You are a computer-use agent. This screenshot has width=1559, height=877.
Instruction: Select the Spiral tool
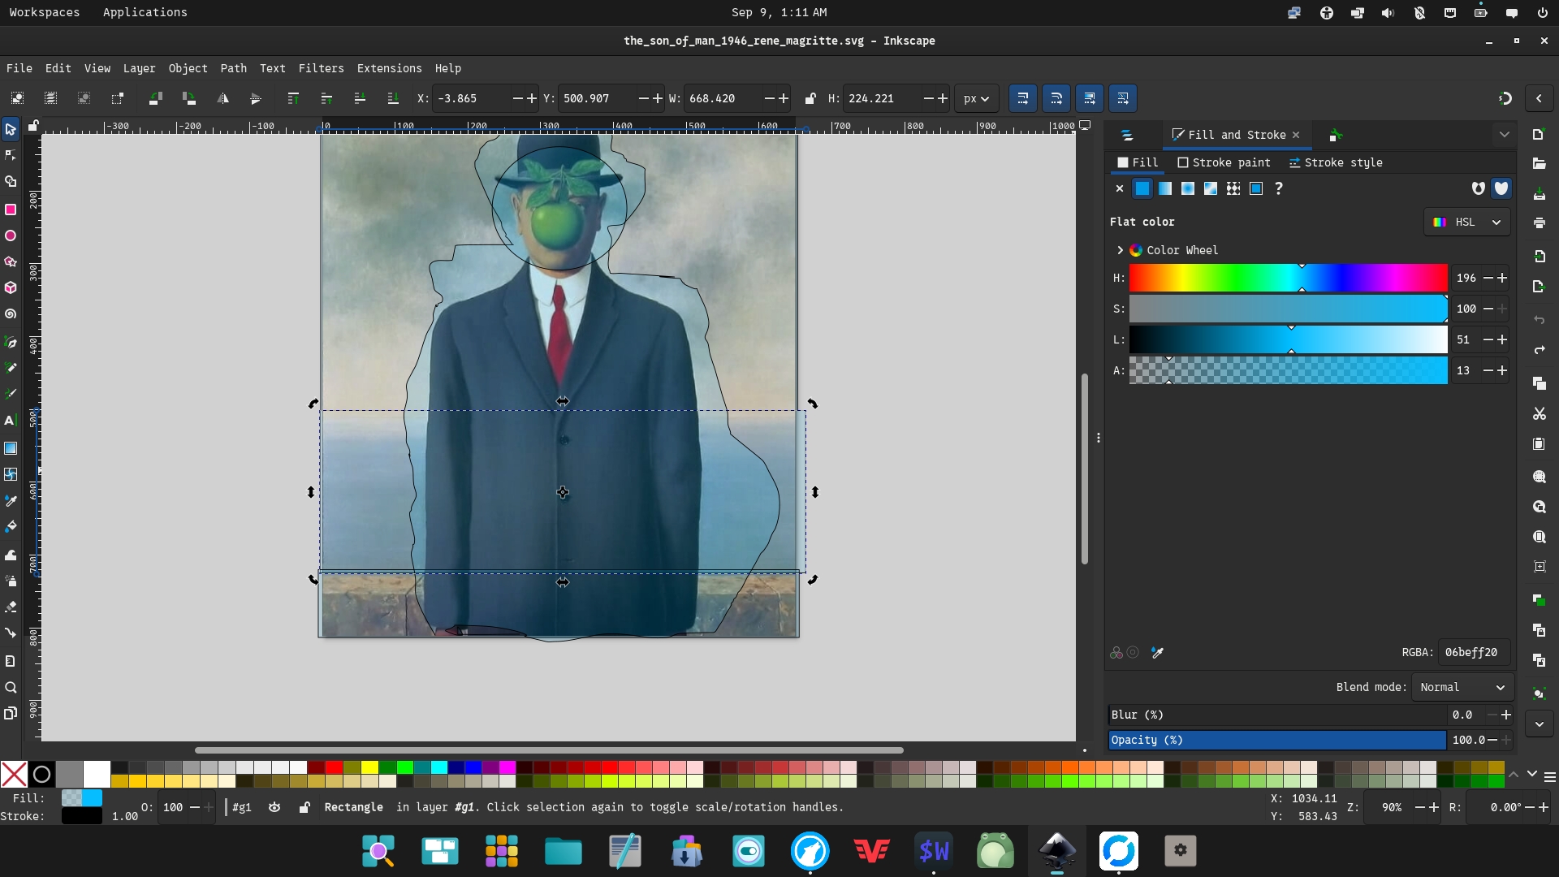[x=11, y=313]
